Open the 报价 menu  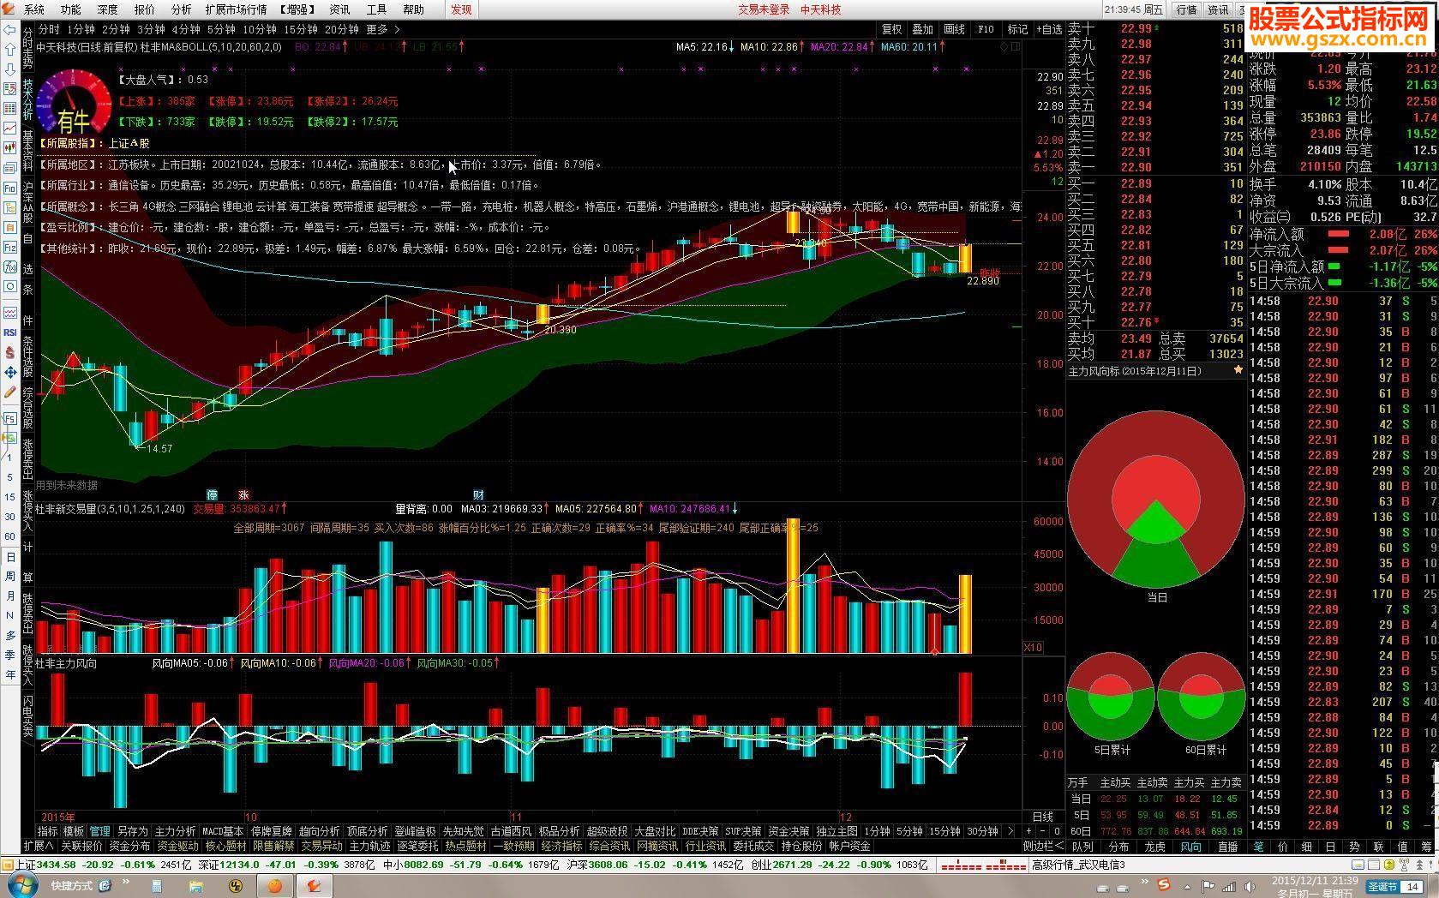click(x=145, y=9)
